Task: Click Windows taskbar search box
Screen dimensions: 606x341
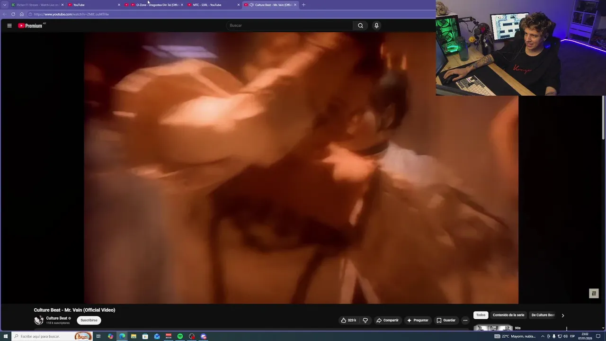Action: pyautogui.click(x=52, y=336)
